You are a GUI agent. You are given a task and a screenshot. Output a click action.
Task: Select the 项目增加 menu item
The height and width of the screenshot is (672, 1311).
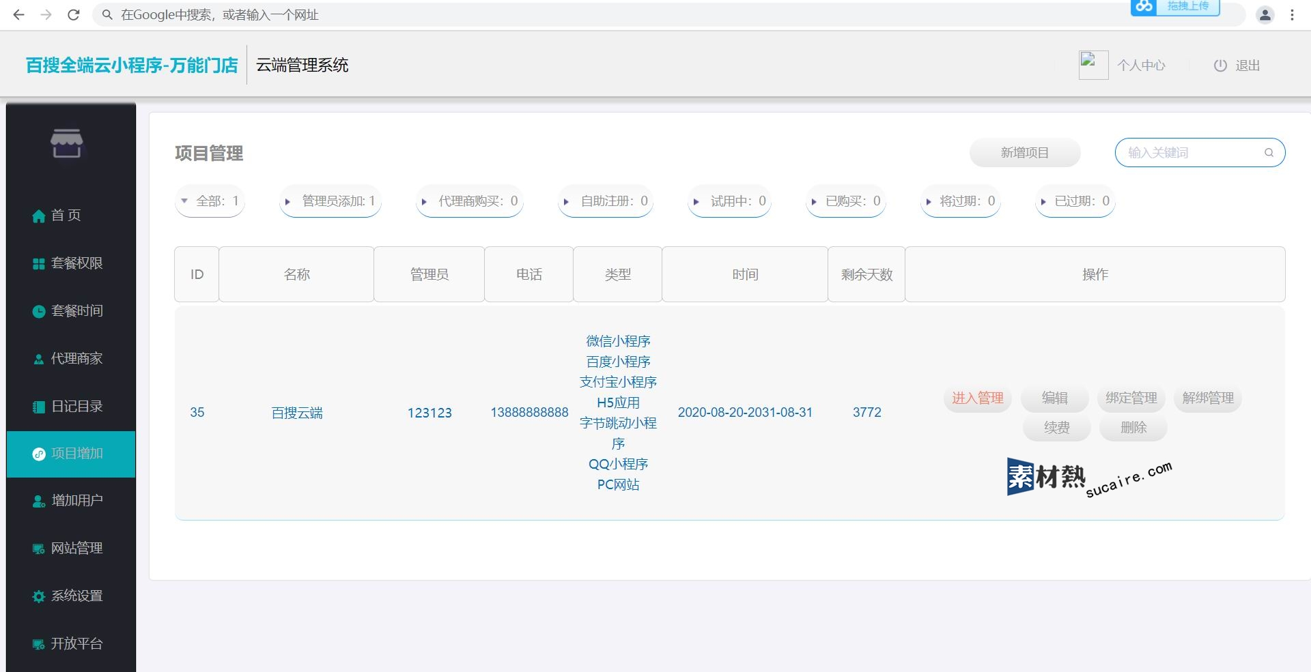(x=71, y=454)
